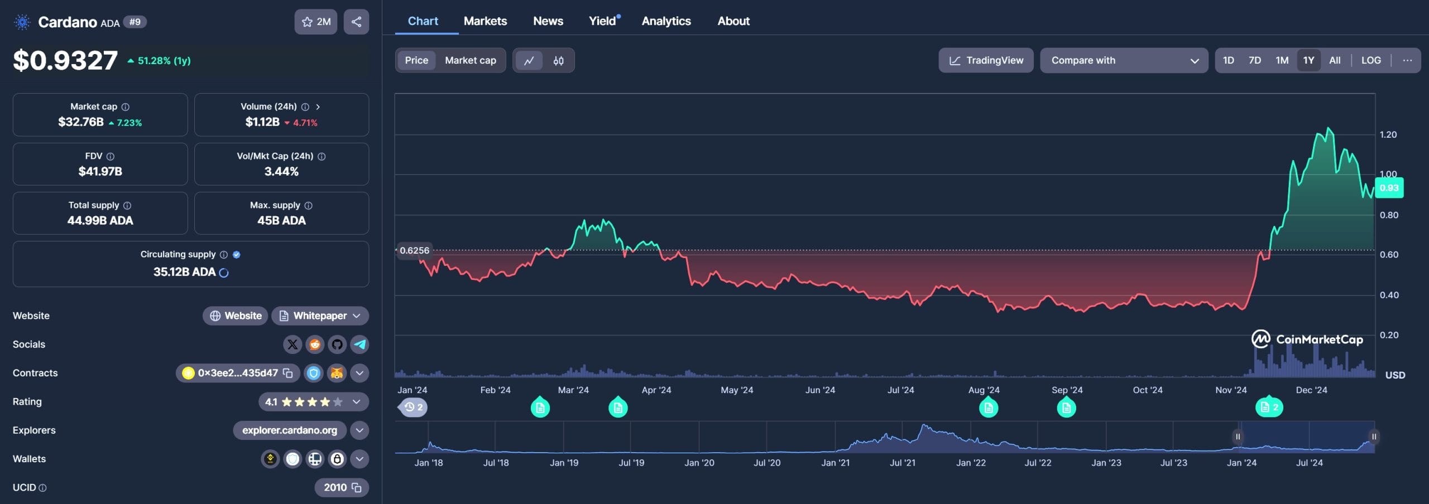Open the Trust Wallet shield icon
The width and height of the screenshot is (1429, 504).
(x=292, y=459)
